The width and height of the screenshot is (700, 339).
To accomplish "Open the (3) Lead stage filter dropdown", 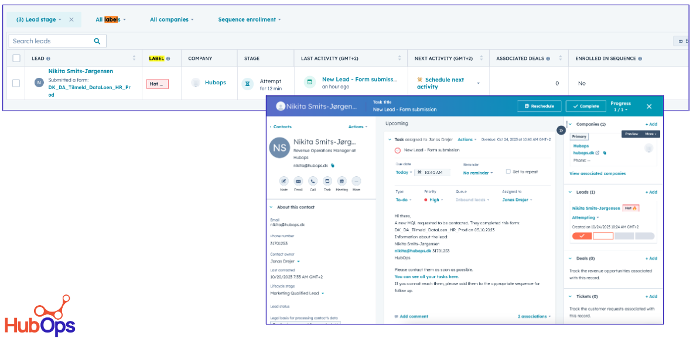I will [39, 20].
